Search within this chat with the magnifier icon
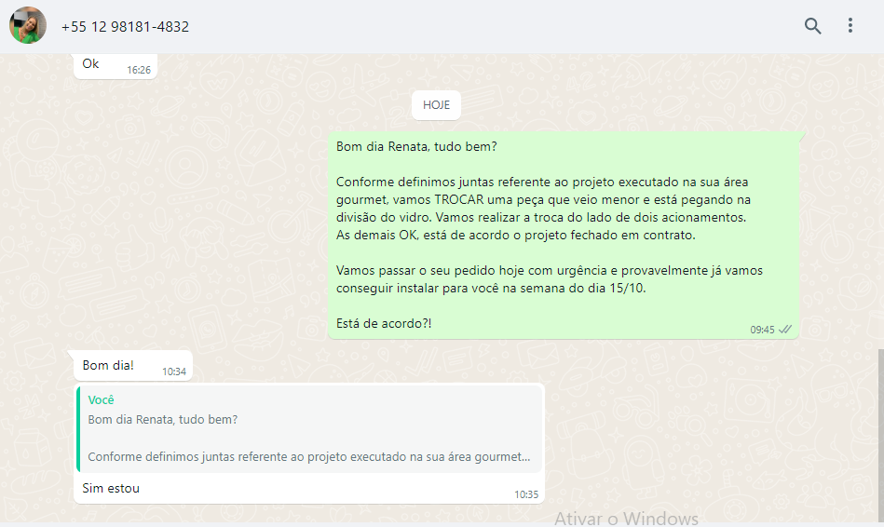This screenshot has width=884, height=527. (812, 26)
